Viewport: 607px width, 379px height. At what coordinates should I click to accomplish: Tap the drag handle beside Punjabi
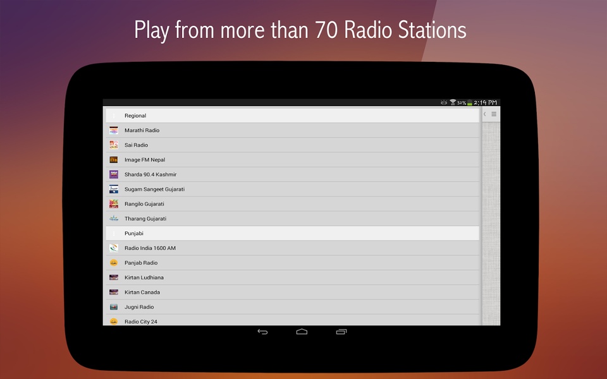(114, 233)
